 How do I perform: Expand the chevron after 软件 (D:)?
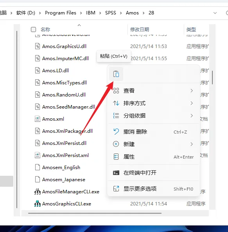click(x=40, y=13)
